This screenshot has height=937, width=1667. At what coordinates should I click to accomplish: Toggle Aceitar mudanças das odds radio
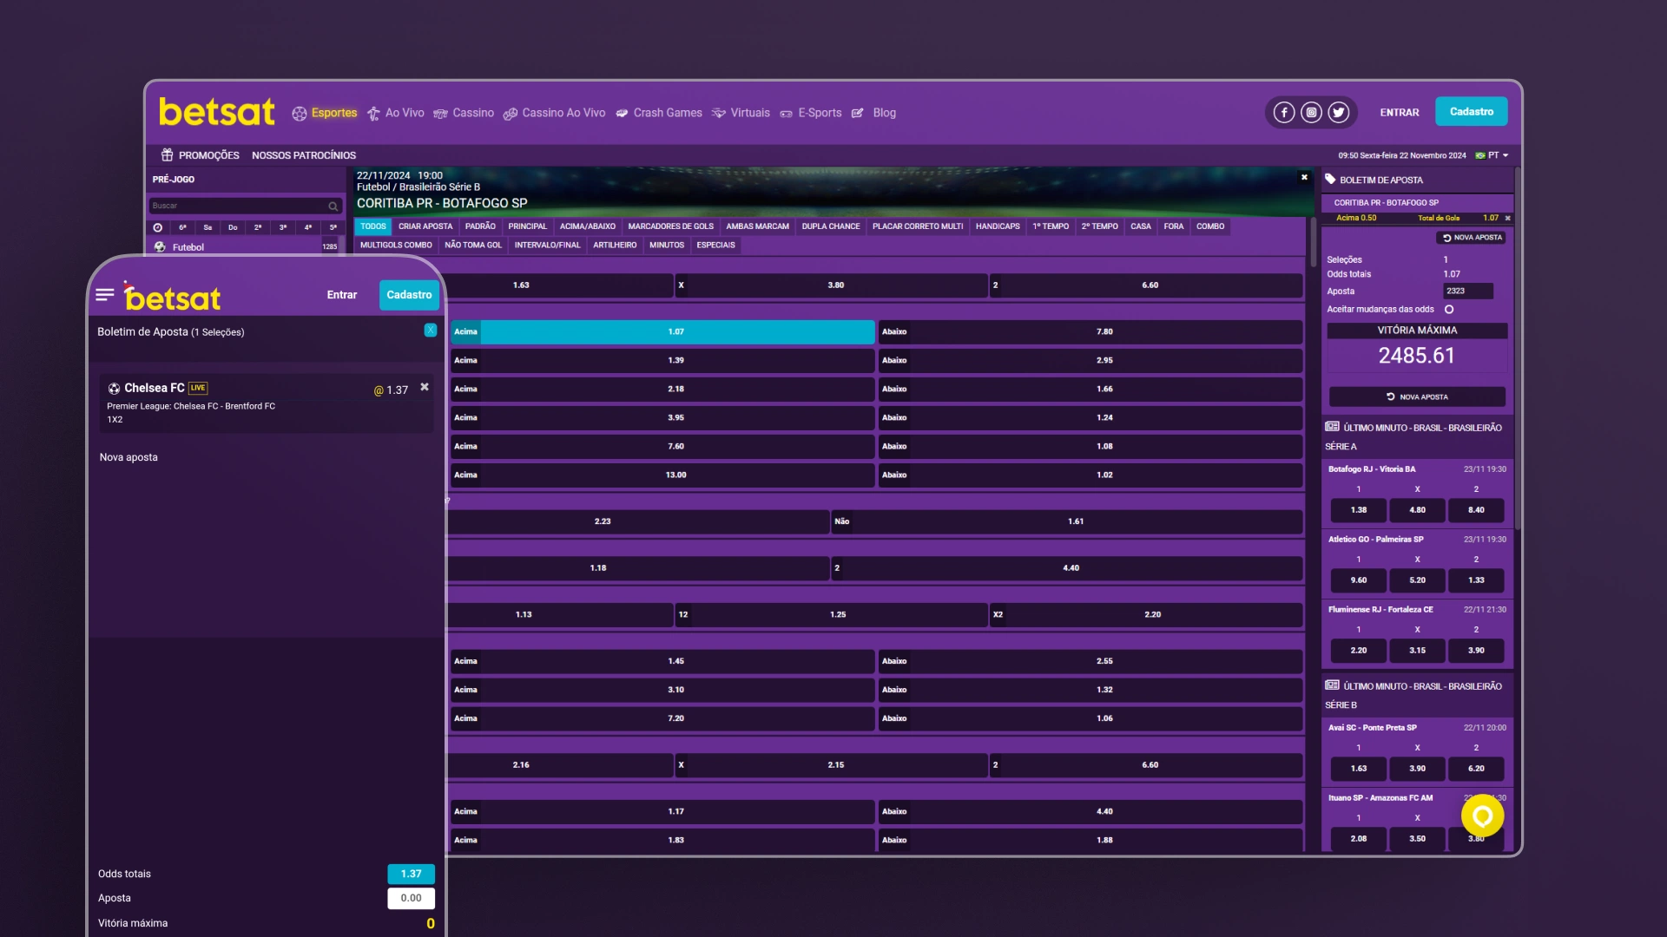pyautogui.click(x=1449, y=310)
